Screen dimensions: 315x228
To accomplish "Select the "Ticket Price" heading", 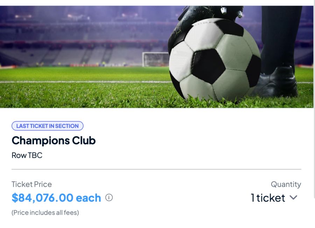I will pos(31,184).
